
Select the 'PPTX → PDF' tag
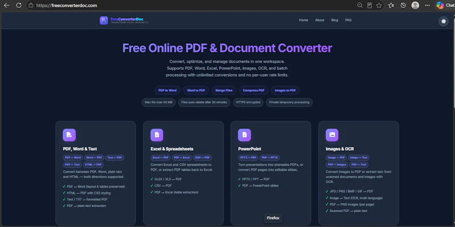248,158
